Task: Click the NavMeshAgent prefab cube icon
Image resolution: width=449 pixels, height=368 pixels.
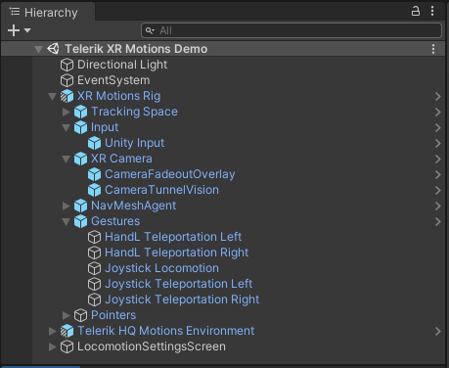Action: [80, 206]
